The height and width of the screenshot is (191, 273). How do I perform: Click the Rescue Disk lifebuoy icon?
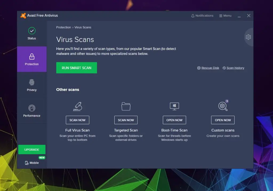pos(199,68)
